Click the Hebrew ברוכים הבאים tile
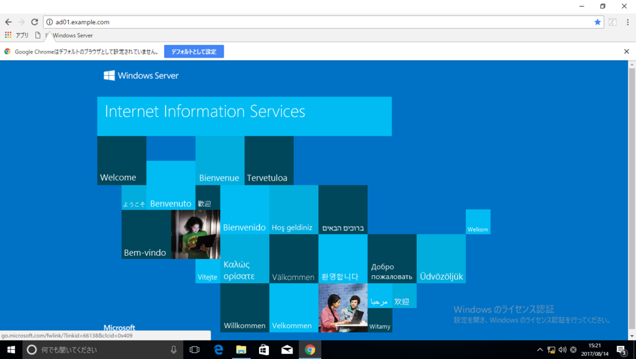Screen dimensions: 636x359 click(x=343, y=210)
